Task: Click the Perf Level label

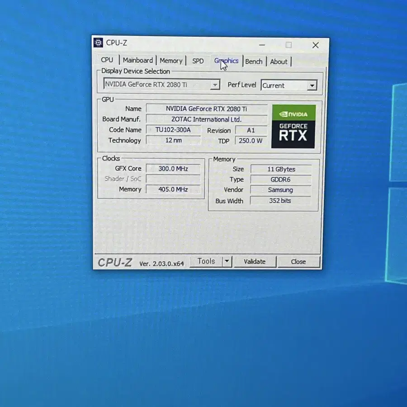Action: tap(241, 85)
